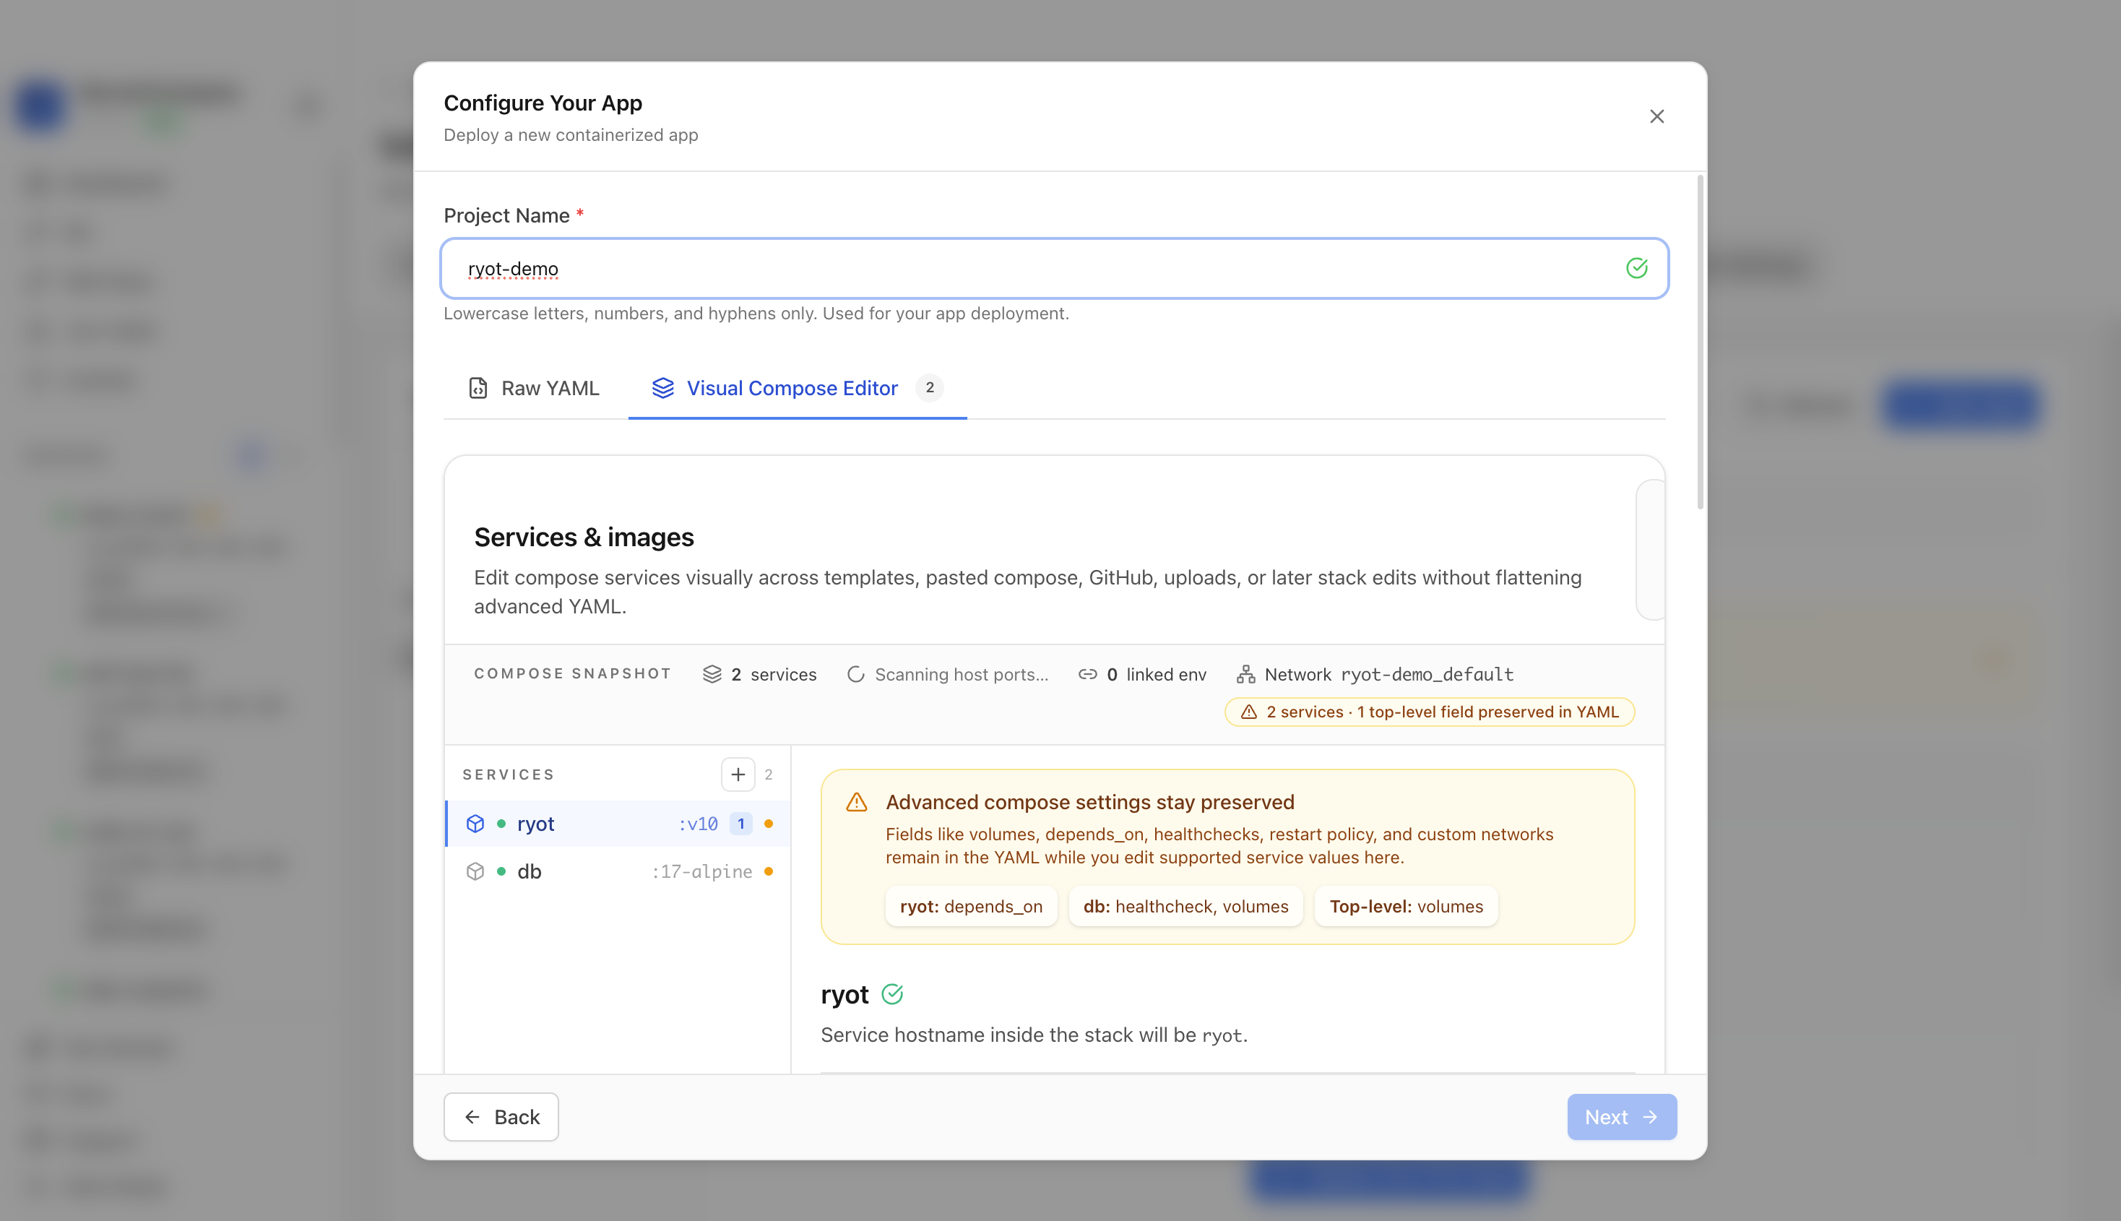This screenshot has width=2121, height=1221.
Task: Click the blue 1 badge on the ryot row
Action: [740, 824]
